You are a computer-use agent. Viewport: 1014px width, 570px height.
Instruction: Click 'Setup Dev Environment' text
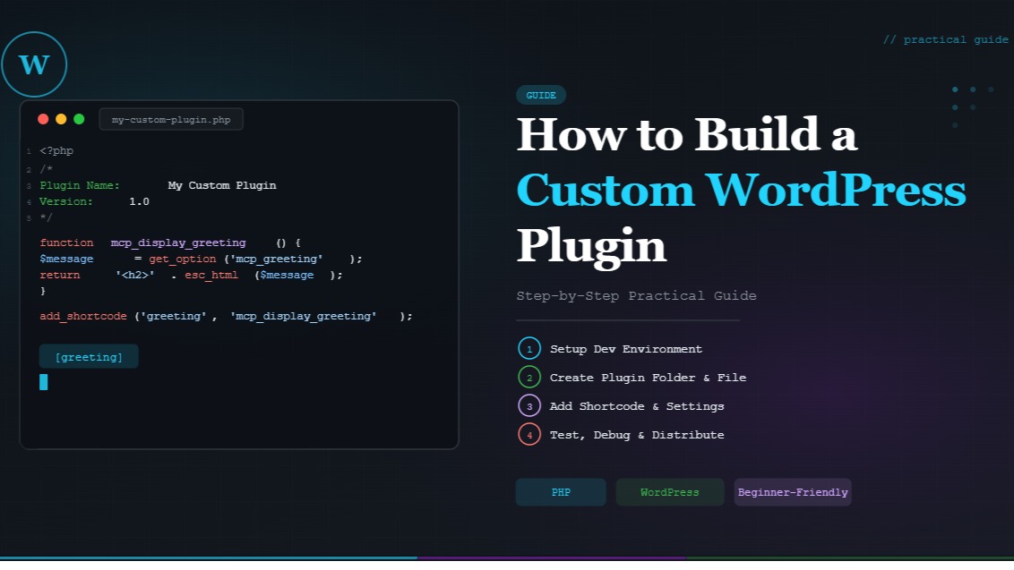[x=626, y=349]
